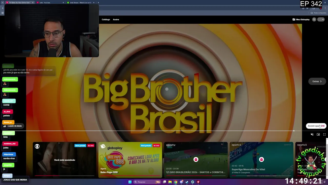The image size is (328, 185).
Task: Open the Assine menu item
Action: (x=116, y=20)
